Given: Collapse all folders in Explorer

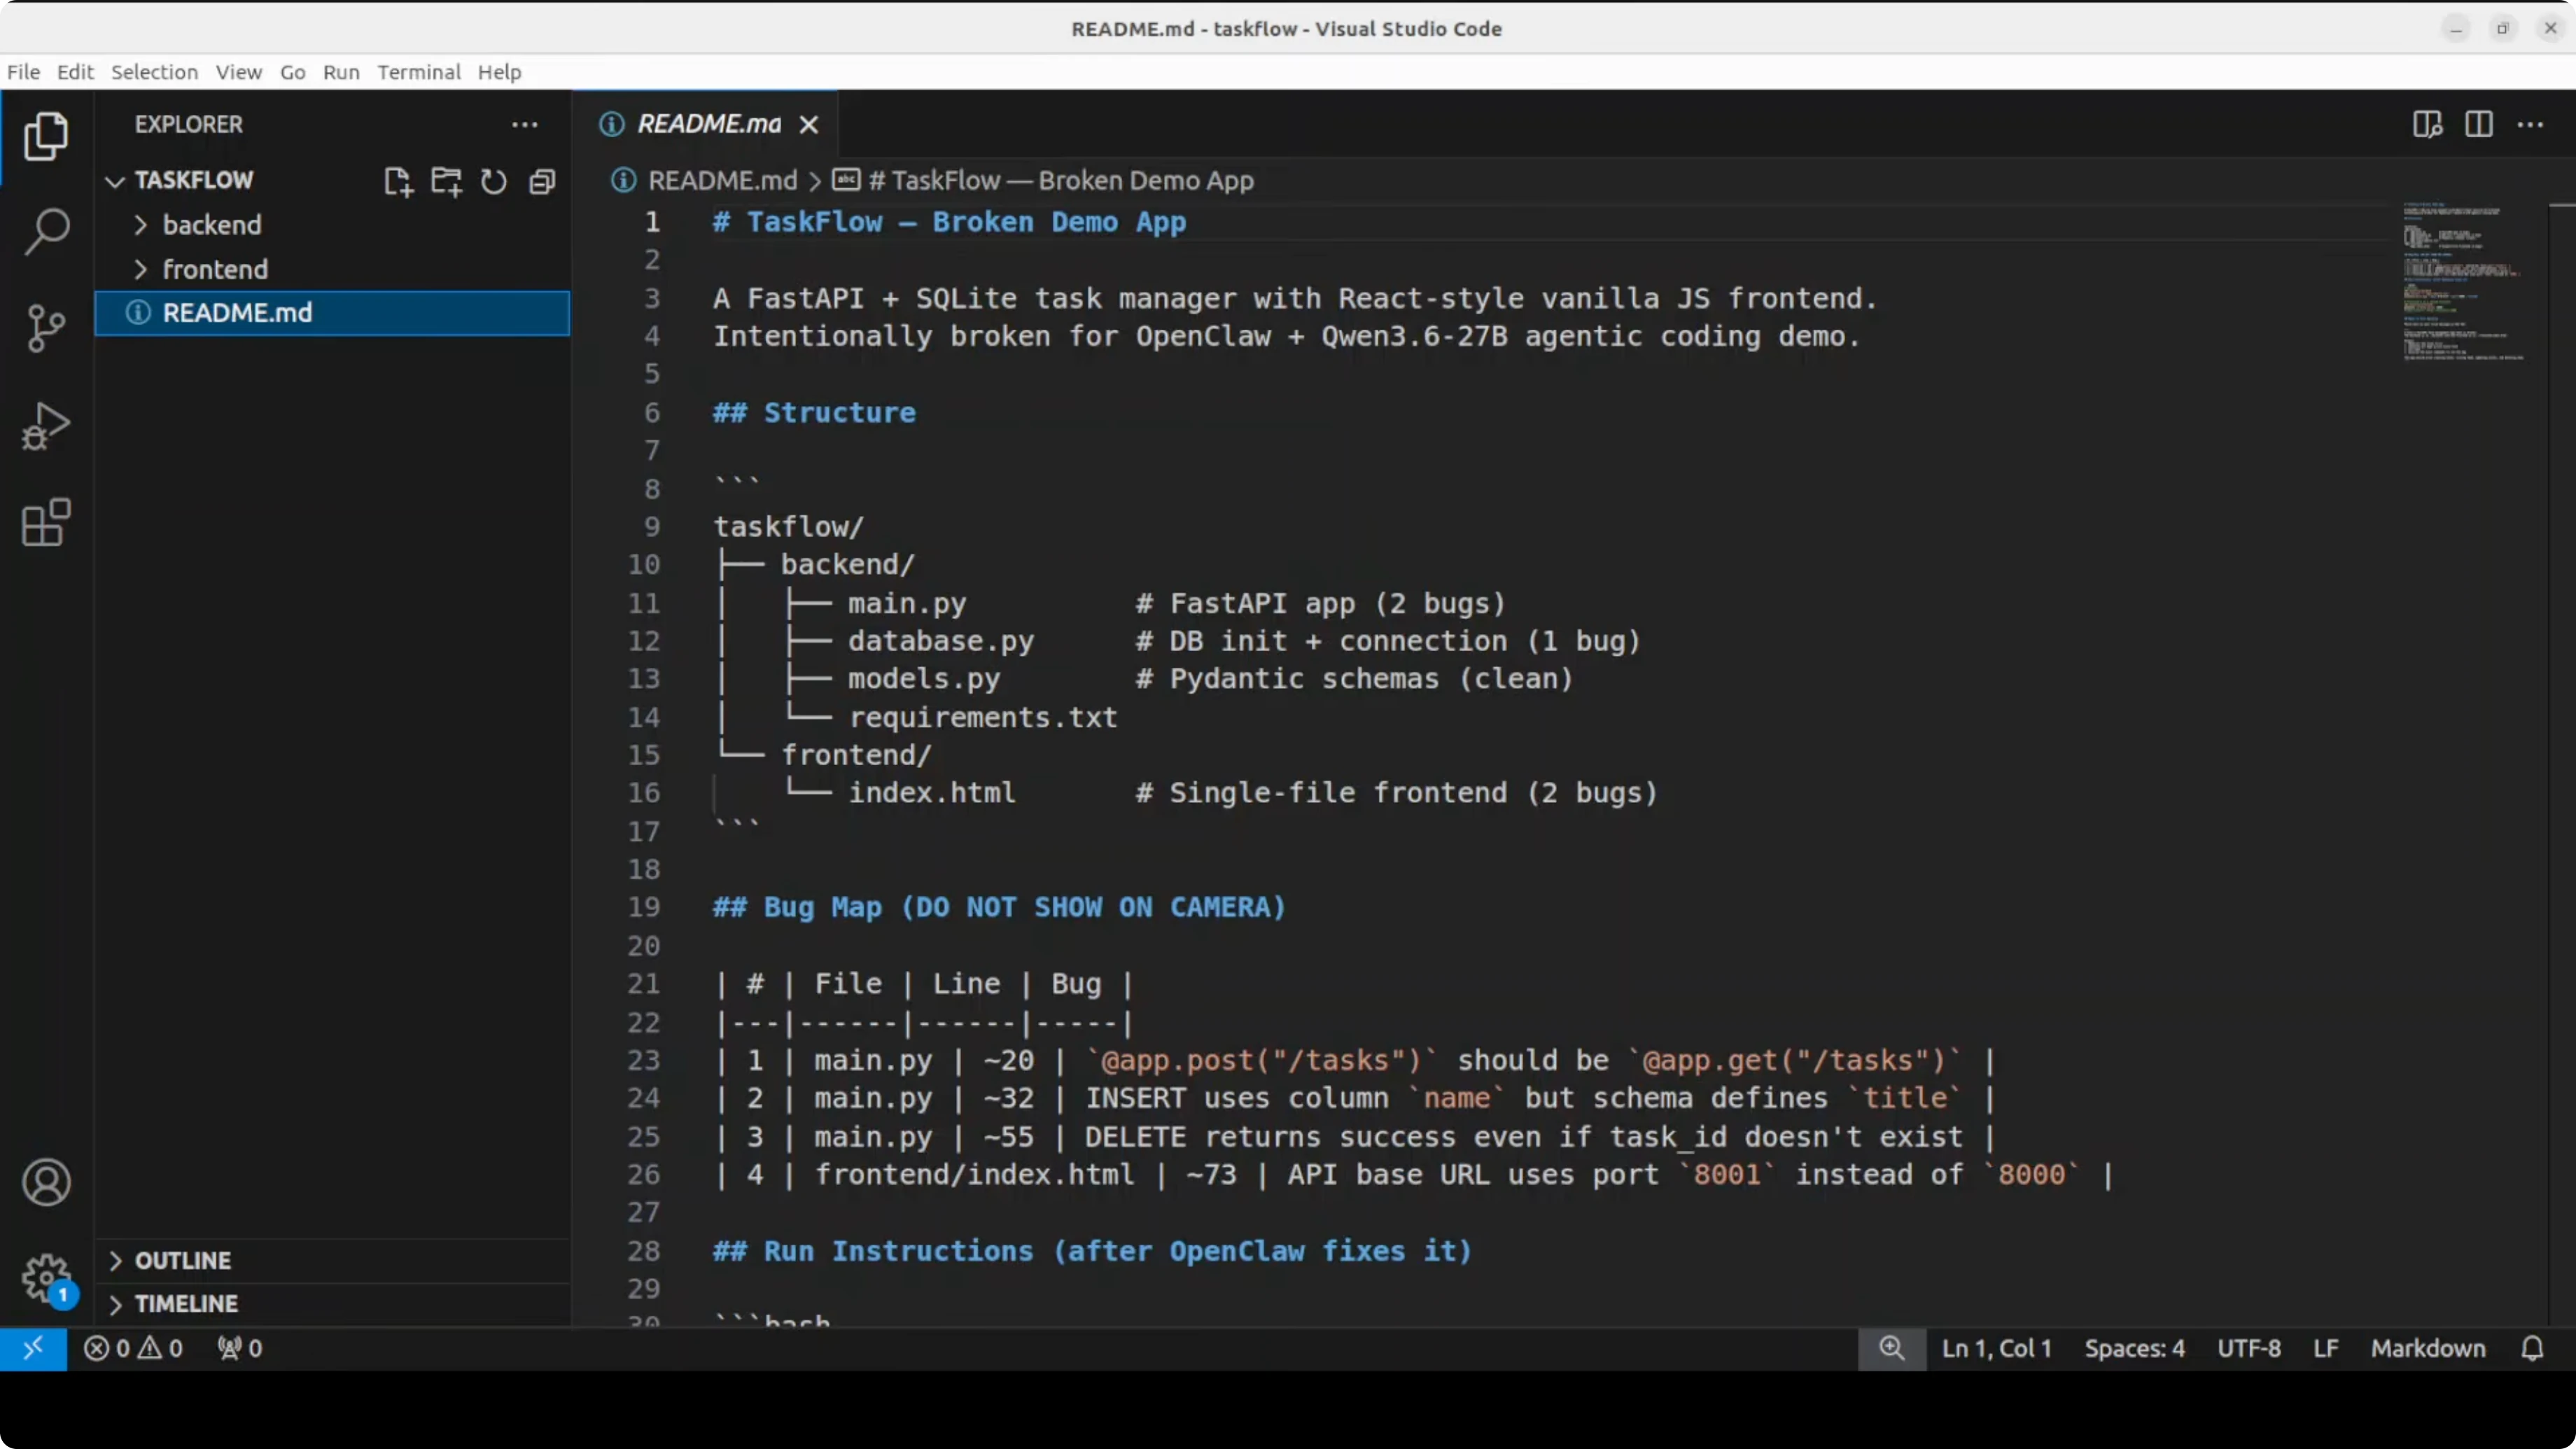Looking at the screenshot, I should tap(542, 181).
